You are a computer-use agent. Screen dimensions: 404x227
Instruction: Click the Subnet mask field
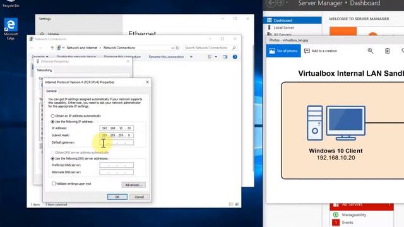[116, 136]
